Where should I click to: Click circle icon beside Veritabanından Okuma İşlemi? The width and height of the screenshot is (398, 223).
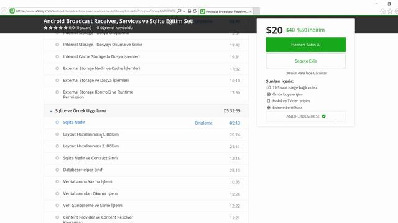[x=57, y=194]
